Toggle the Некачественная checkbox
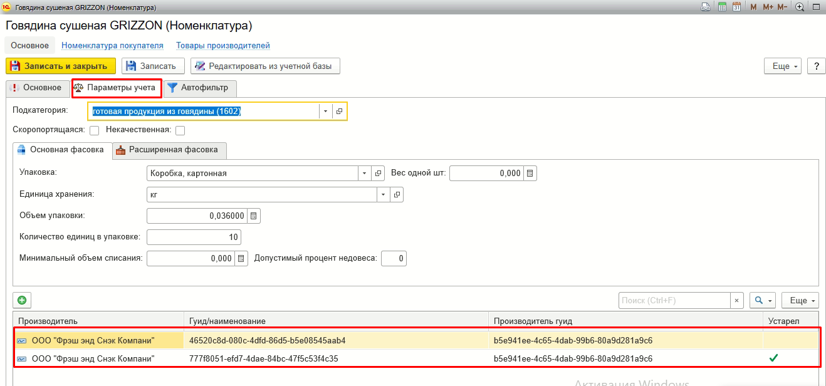 [180, 130]
